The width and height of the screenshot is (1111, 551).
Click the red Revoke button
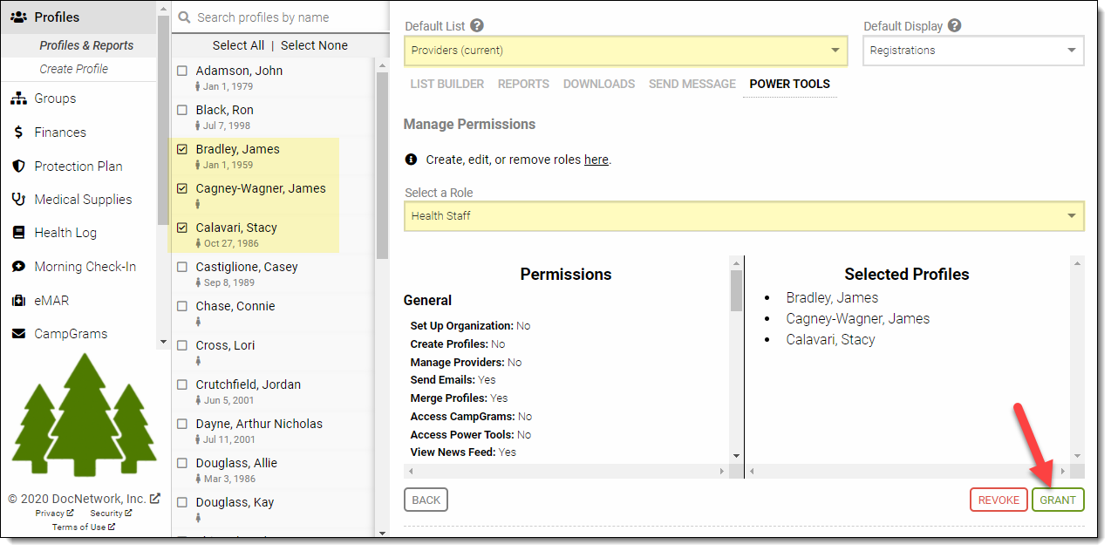tap(999, 500)
